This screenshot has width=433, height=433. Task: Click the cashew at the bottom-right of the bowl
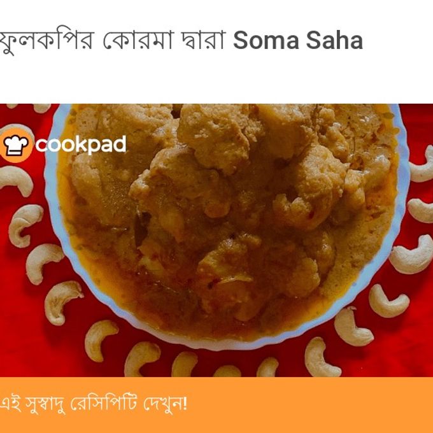pos(352,327)
